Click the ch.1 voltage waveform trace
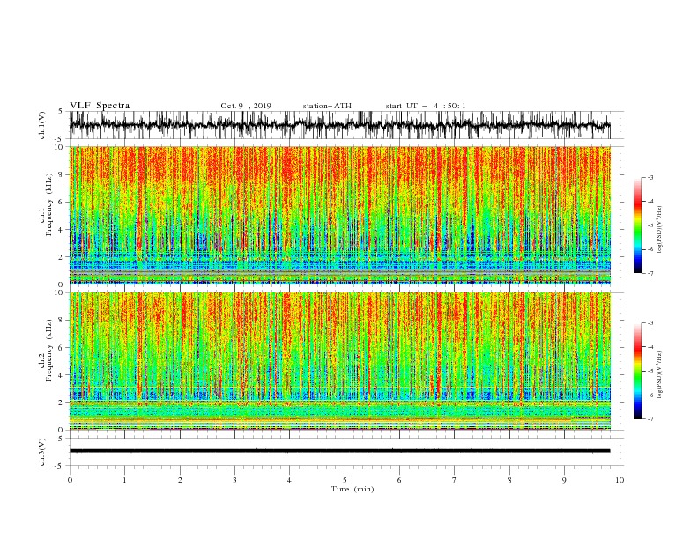 339,125
